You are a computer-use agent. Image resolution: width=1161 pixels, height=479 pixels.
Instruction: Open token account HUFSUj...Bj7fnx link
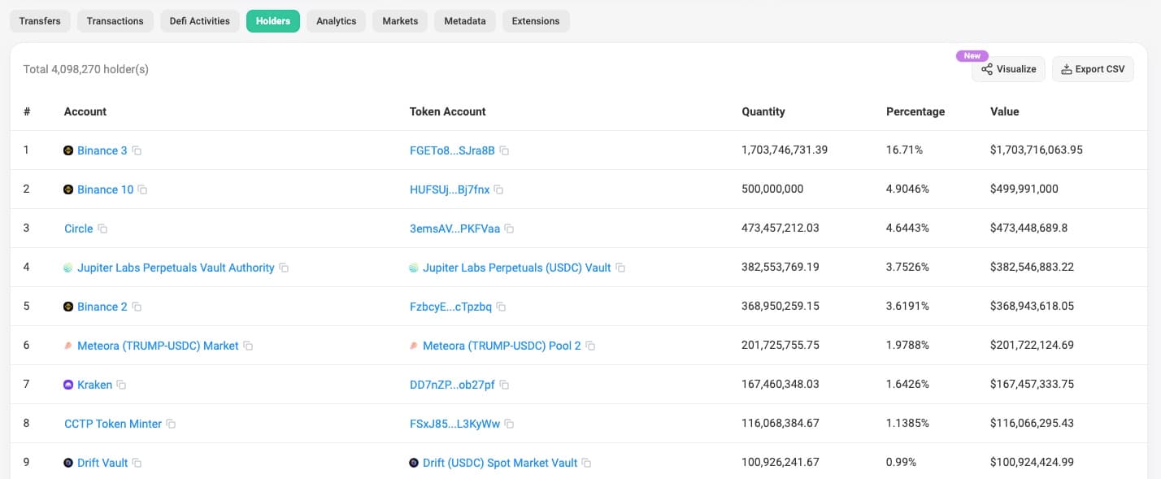pos(450,189)
